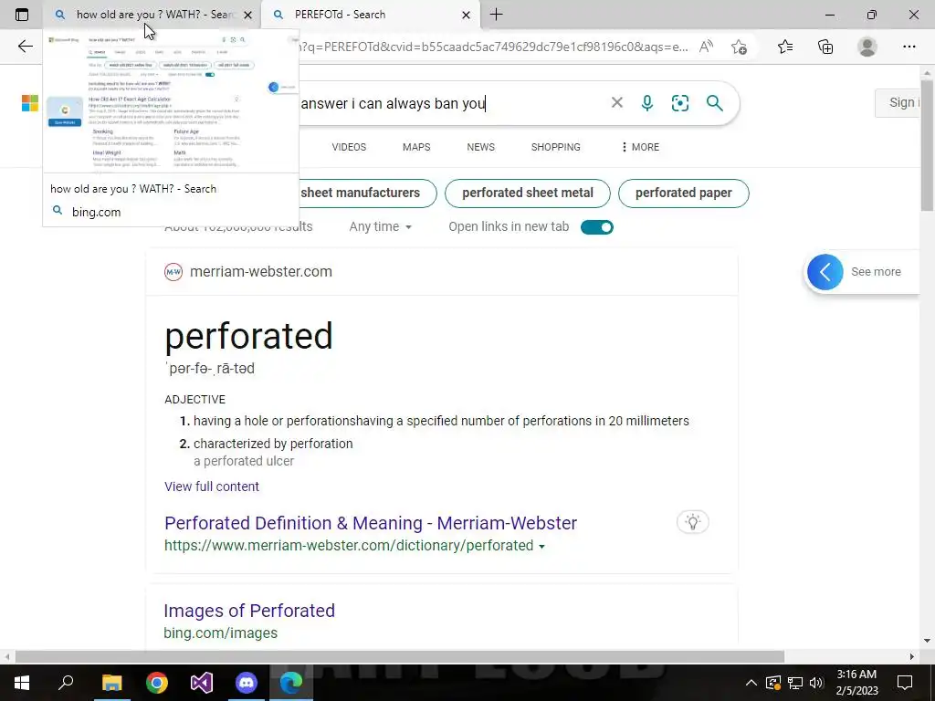
Task: Click the tab preview thumbnail image
Action: (171, 101)
